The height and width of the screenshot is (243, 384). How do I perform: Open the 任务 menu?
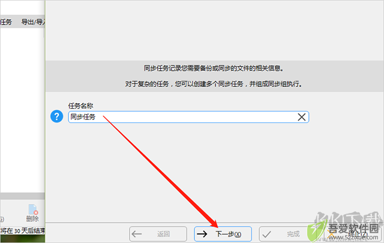tap(6, 22)
